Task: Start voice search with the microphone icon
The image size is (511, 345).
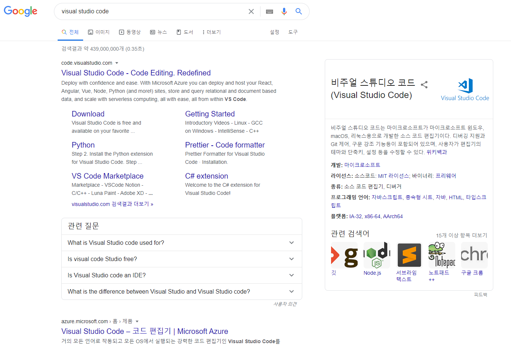Action: coord(284,11)
